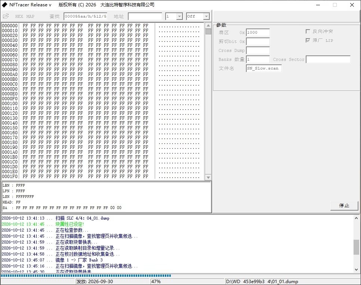This screenshot has width=361, height=285.
Task: Select hex row at offset 000000
Action: pyautogui.click(x=101, y=25)
